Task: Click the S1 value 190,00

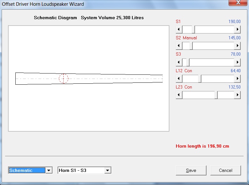Action: 235,21
